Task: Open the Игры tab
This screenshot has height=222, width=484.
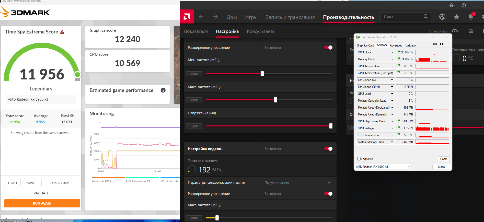Action: click(251, 17)
